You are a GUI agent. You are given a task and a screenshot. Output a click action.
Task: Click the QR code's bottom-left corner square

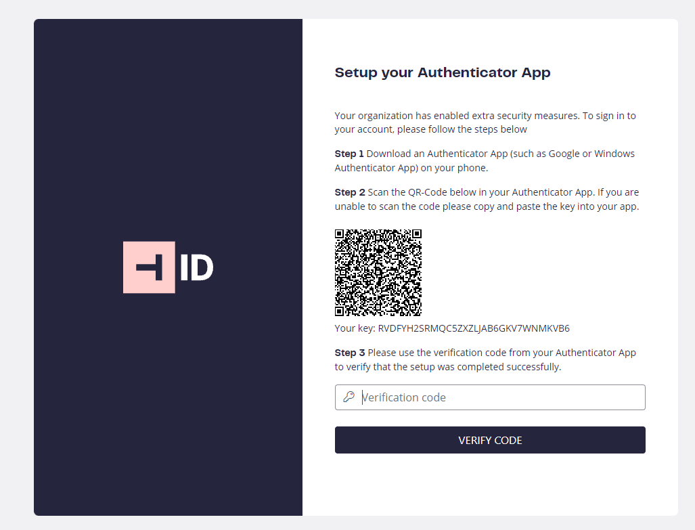340,311
